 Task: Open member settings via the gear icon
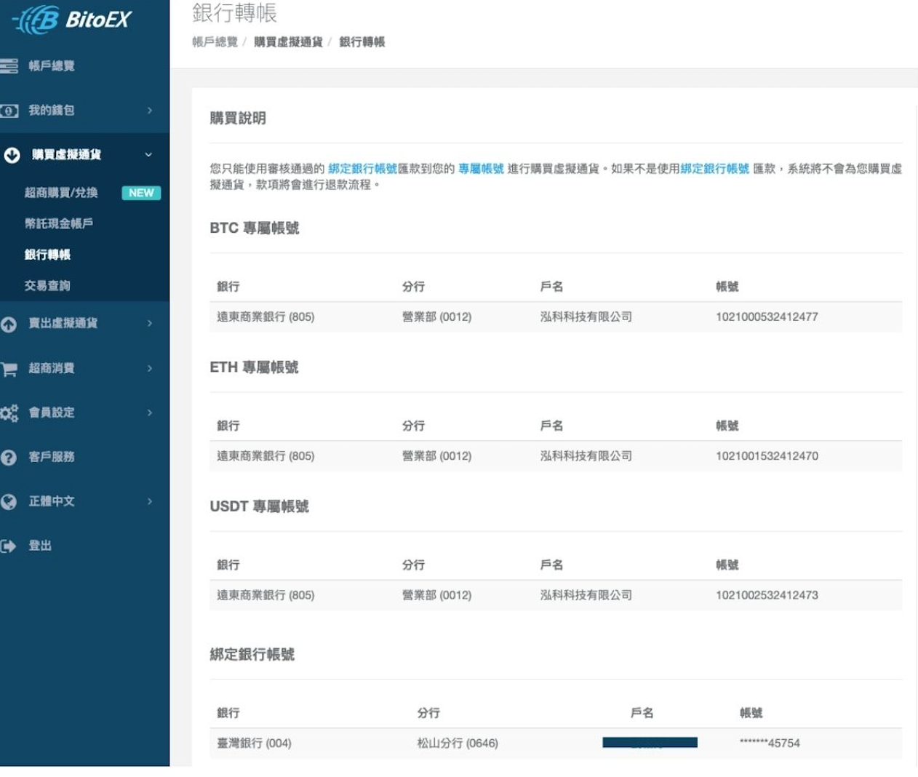9,413
